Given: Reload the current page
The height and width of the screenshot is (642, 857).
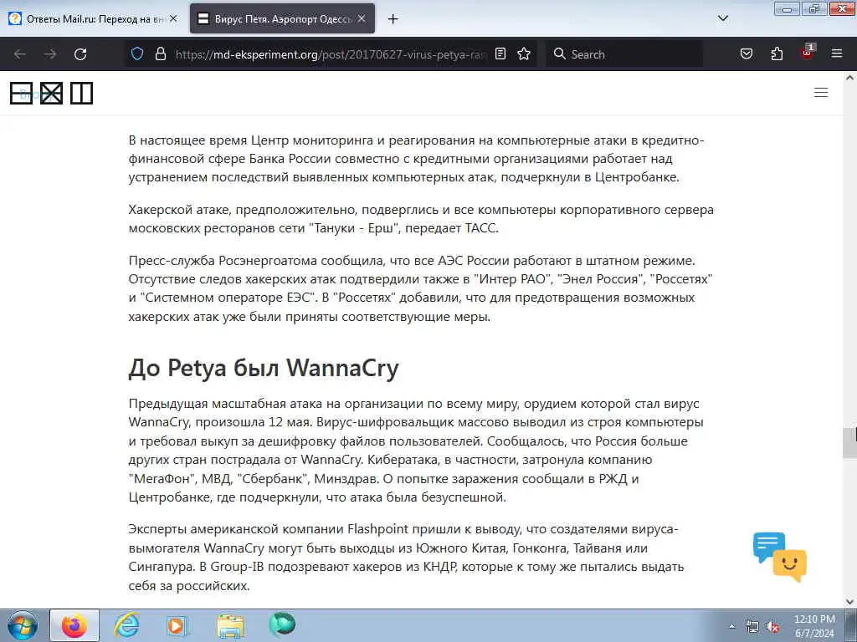Looking at the screenshot, I should (80, 54).
